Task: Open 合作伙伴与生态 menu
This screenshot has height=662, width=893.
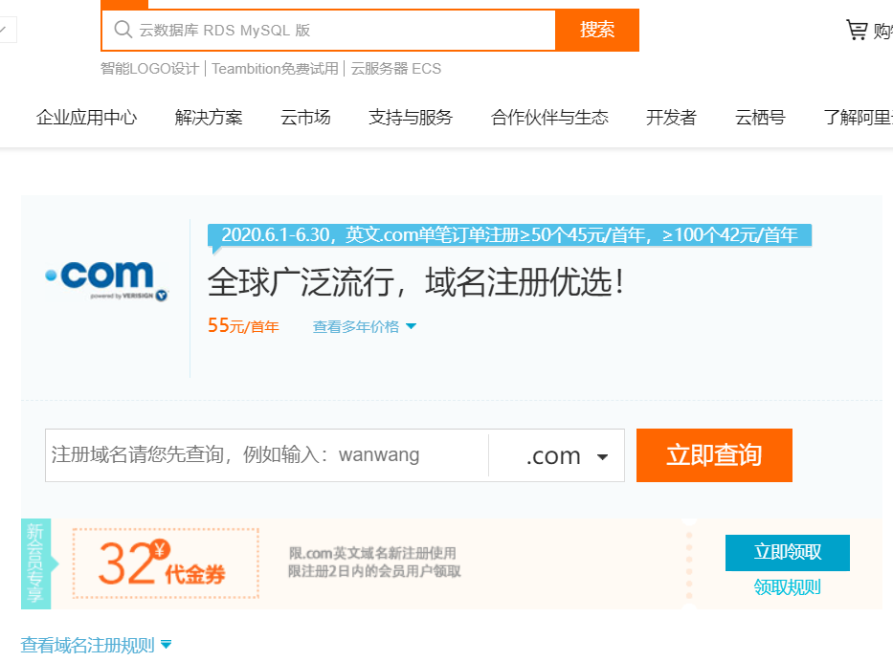Action: (x=549, y=118)
